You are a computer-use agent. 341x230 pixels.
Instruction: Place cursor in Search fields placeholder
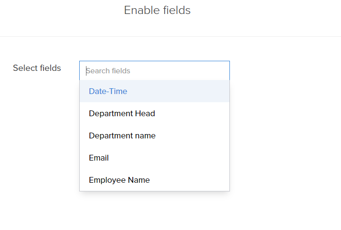click(x=108, y=71)
